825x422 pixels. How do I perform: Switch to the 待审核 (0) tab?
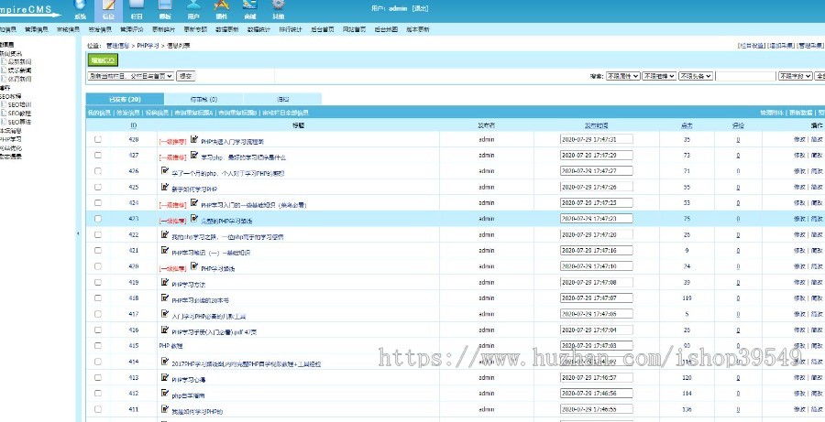click(203, 99)
